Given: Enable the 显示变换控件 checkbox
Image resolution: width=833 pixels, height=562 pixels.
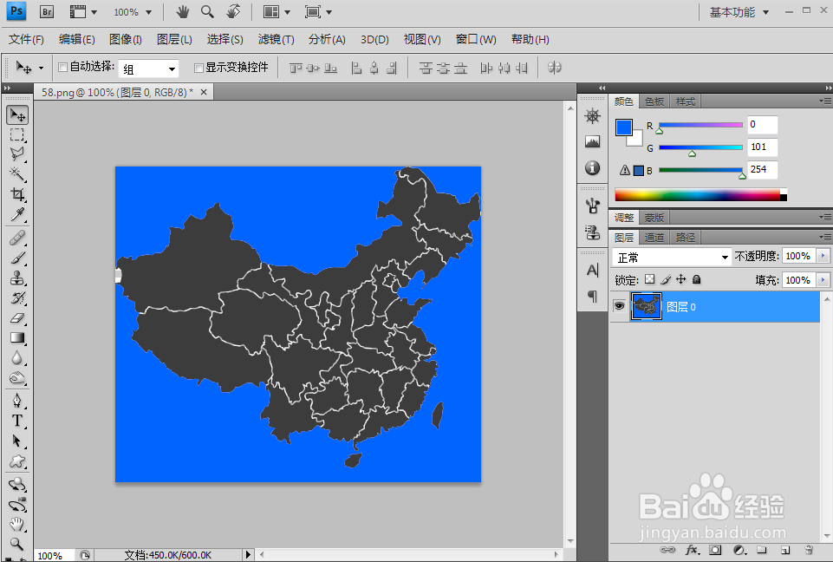Looking at the screenshot, I should [199, 67].
